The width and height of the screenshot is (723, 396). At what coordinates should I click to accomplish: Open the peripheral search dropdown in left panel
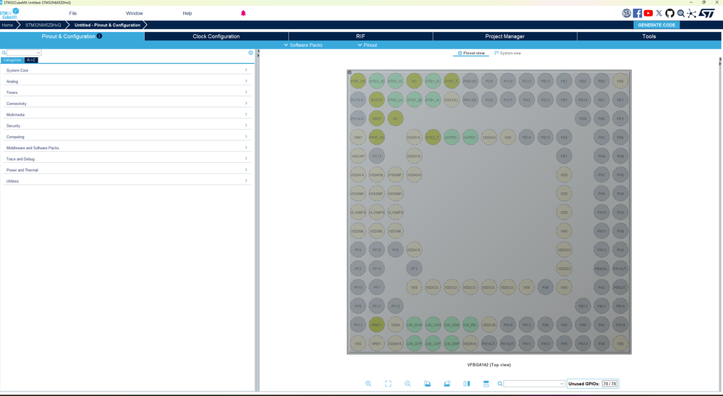pyautogui.click(x=38, y=53)
